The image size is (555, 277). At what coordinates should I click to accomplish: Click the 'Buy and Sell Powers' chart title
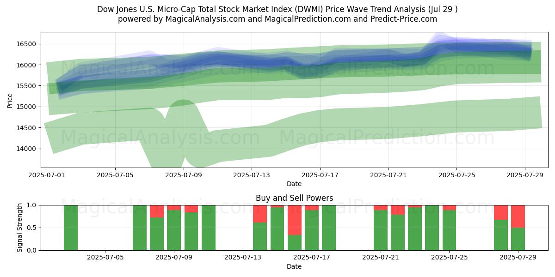pos(294,198)
